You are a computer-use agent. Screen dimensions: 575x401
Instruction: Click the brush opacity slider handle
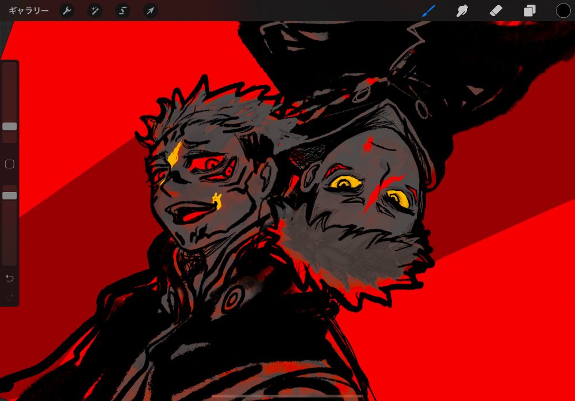[x=10, y=196]
